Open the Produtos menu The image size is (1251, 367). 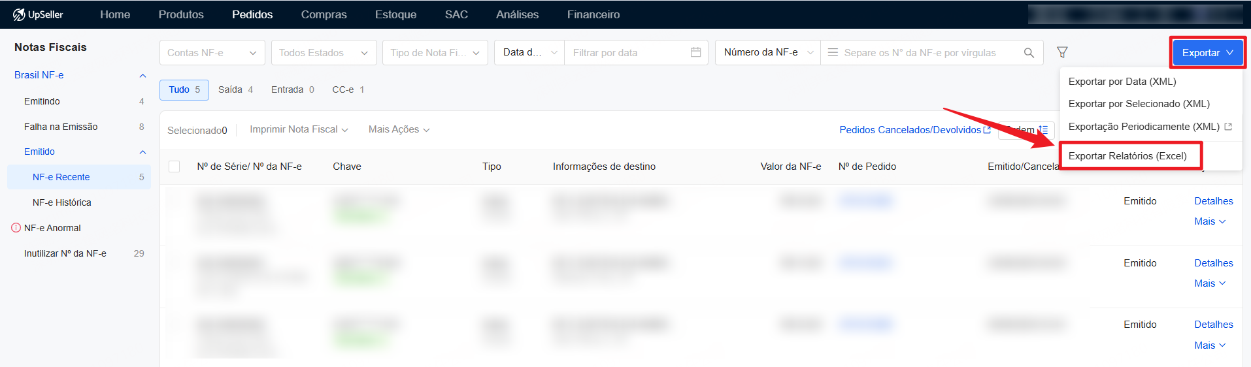click(181, 14)
